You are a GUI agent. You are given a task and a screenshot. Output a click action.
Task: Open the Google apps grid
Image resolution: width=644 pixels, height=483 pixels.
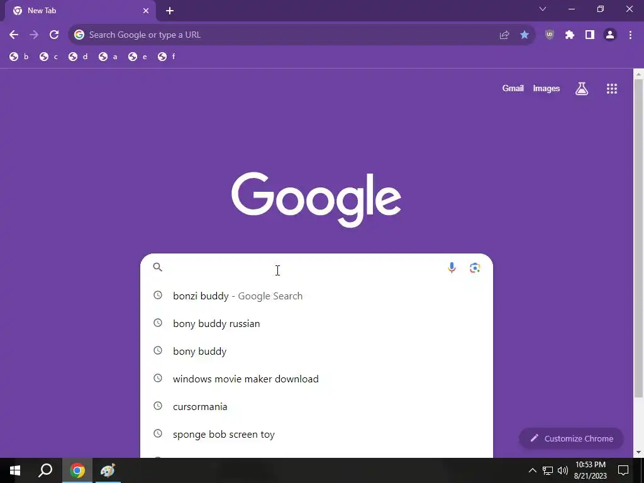(x=612, y=89)
